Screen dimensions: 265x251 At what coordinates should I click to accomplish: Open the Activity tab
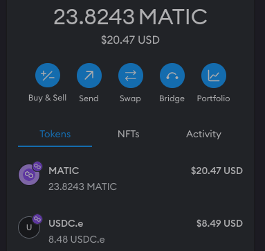203,134
